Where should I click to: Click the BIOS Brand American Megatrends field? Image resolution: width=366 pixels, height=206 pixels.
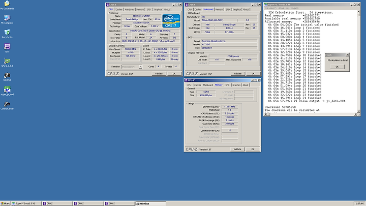229,41
